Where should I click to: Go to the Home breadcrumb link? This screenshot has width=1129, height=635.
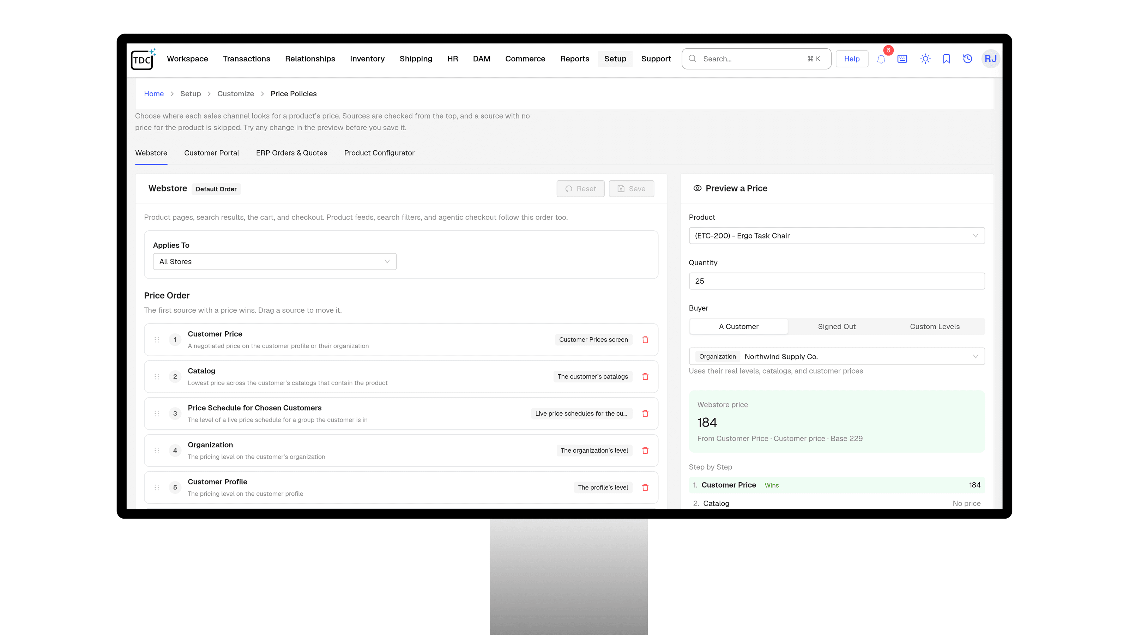[x=153, y=94]
